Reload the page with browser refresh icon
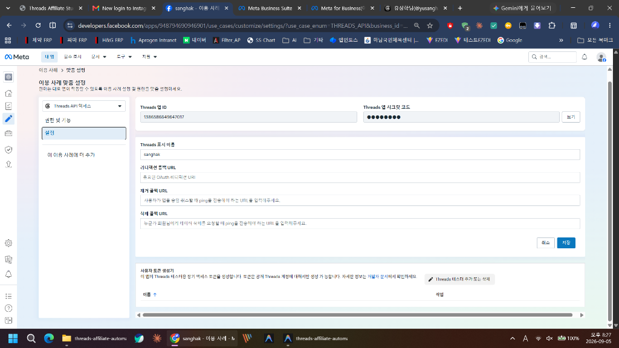The image size is (619, 348). pyautogui.click(x=38, y=25)
